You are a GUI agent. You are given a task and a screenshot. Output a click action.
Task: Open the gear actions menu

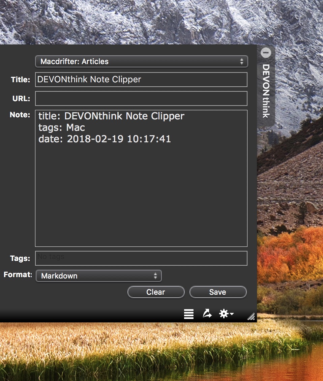pyautogui.click(x=226, y=314)
